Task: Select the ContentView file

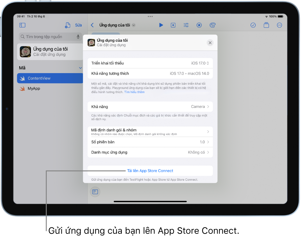Action: point(50,78)
